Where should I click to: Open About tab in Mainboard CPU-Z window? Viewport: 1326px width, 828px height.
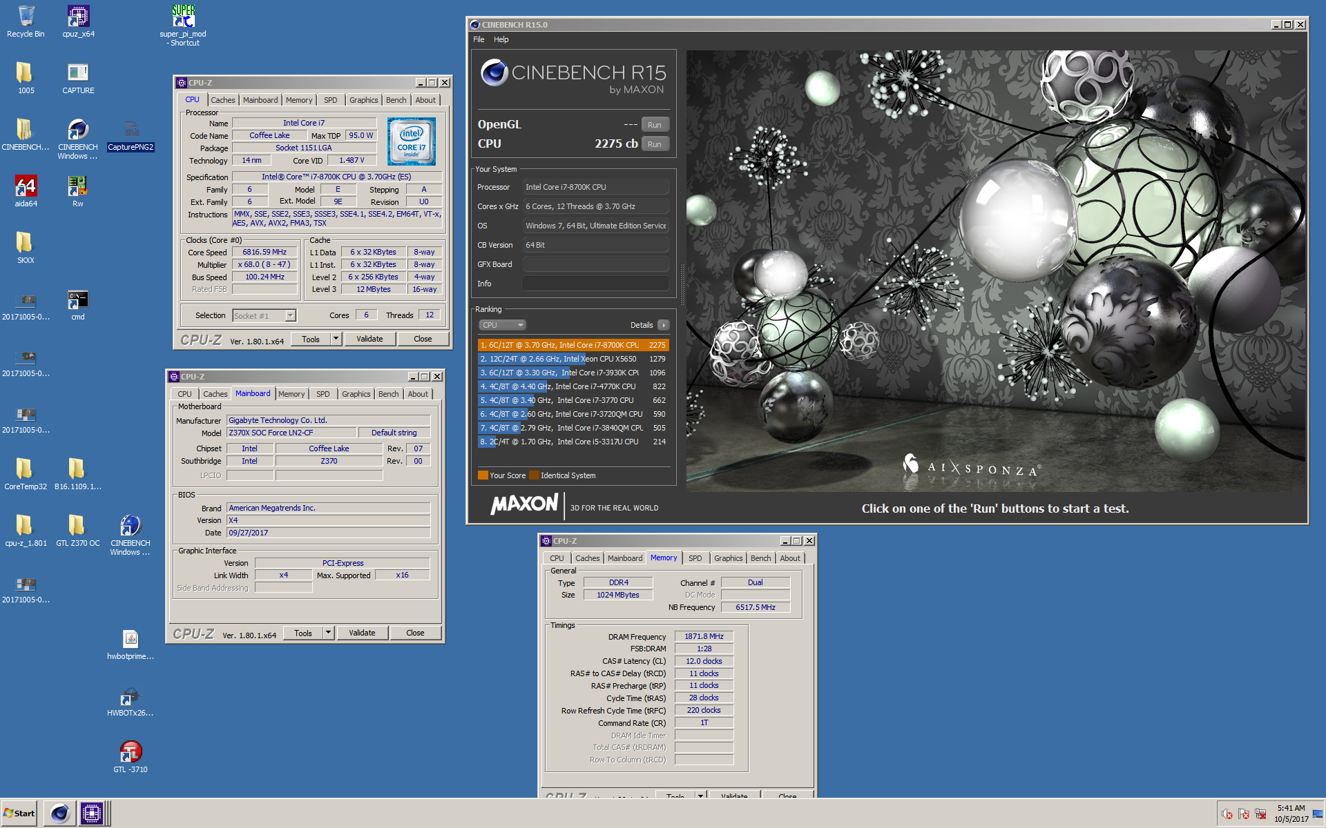[417, 394]
